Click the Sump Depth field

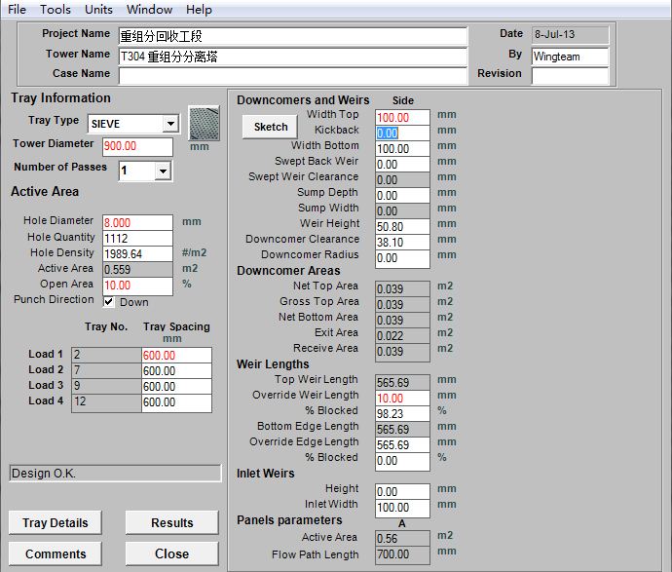coord(402,196)
